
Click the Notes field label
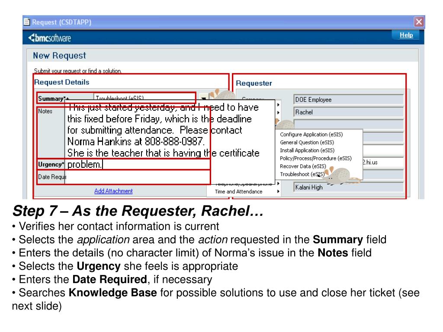(x=45, y=111)
